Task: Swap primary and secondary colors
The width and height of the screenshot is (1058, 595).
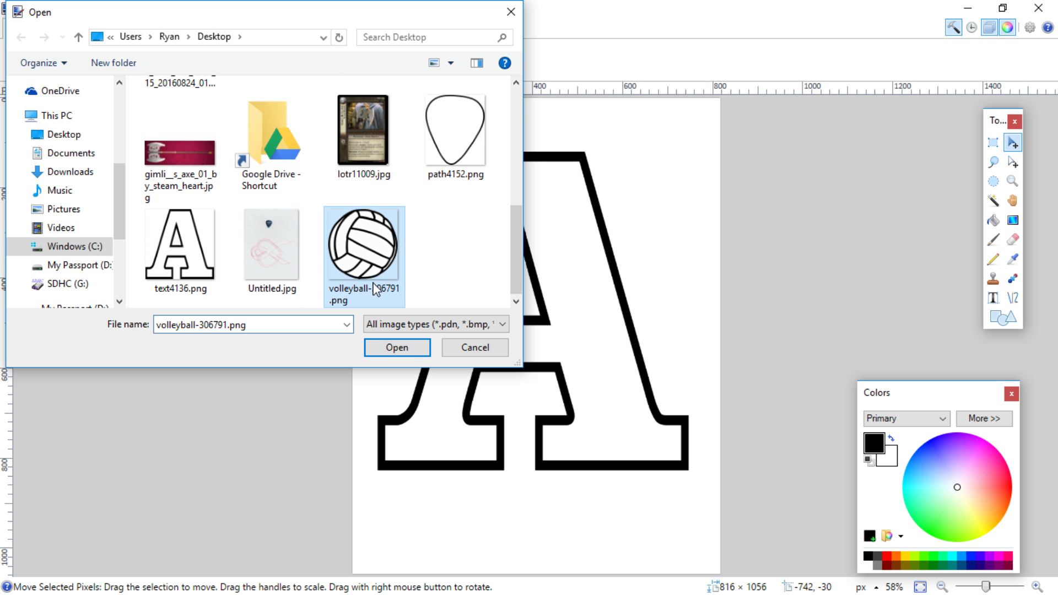Action: (x=891, y=439)
